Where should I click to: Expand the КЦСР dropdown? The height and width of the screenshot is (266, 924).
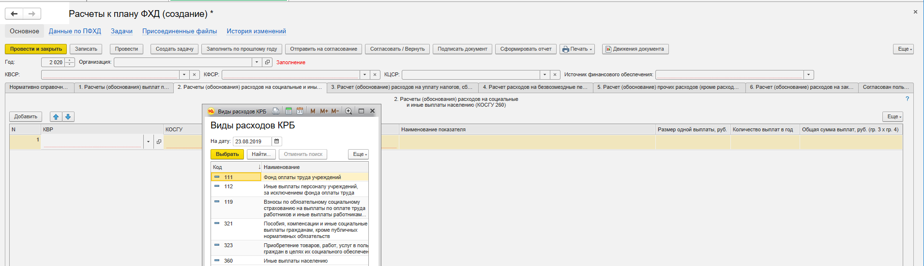click(545, 75)
